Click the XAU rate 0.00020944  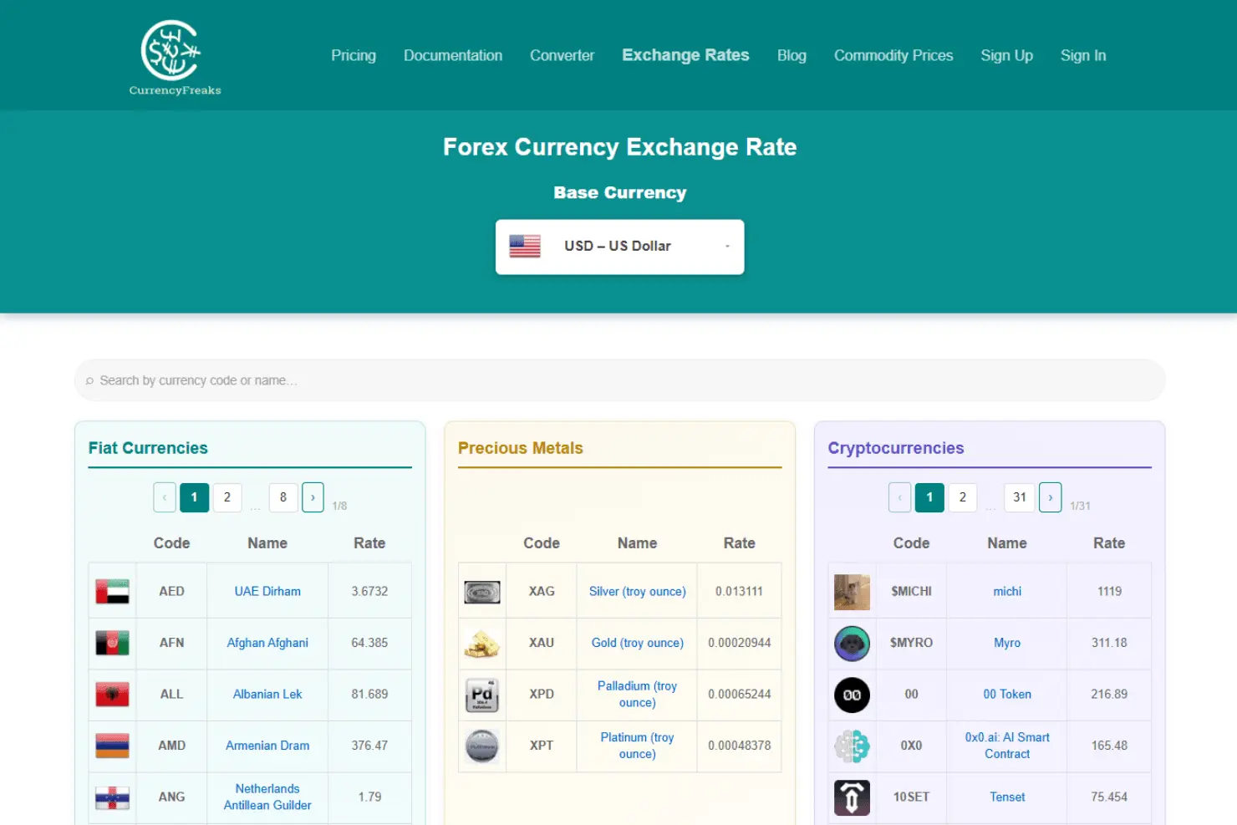(739, 643)
